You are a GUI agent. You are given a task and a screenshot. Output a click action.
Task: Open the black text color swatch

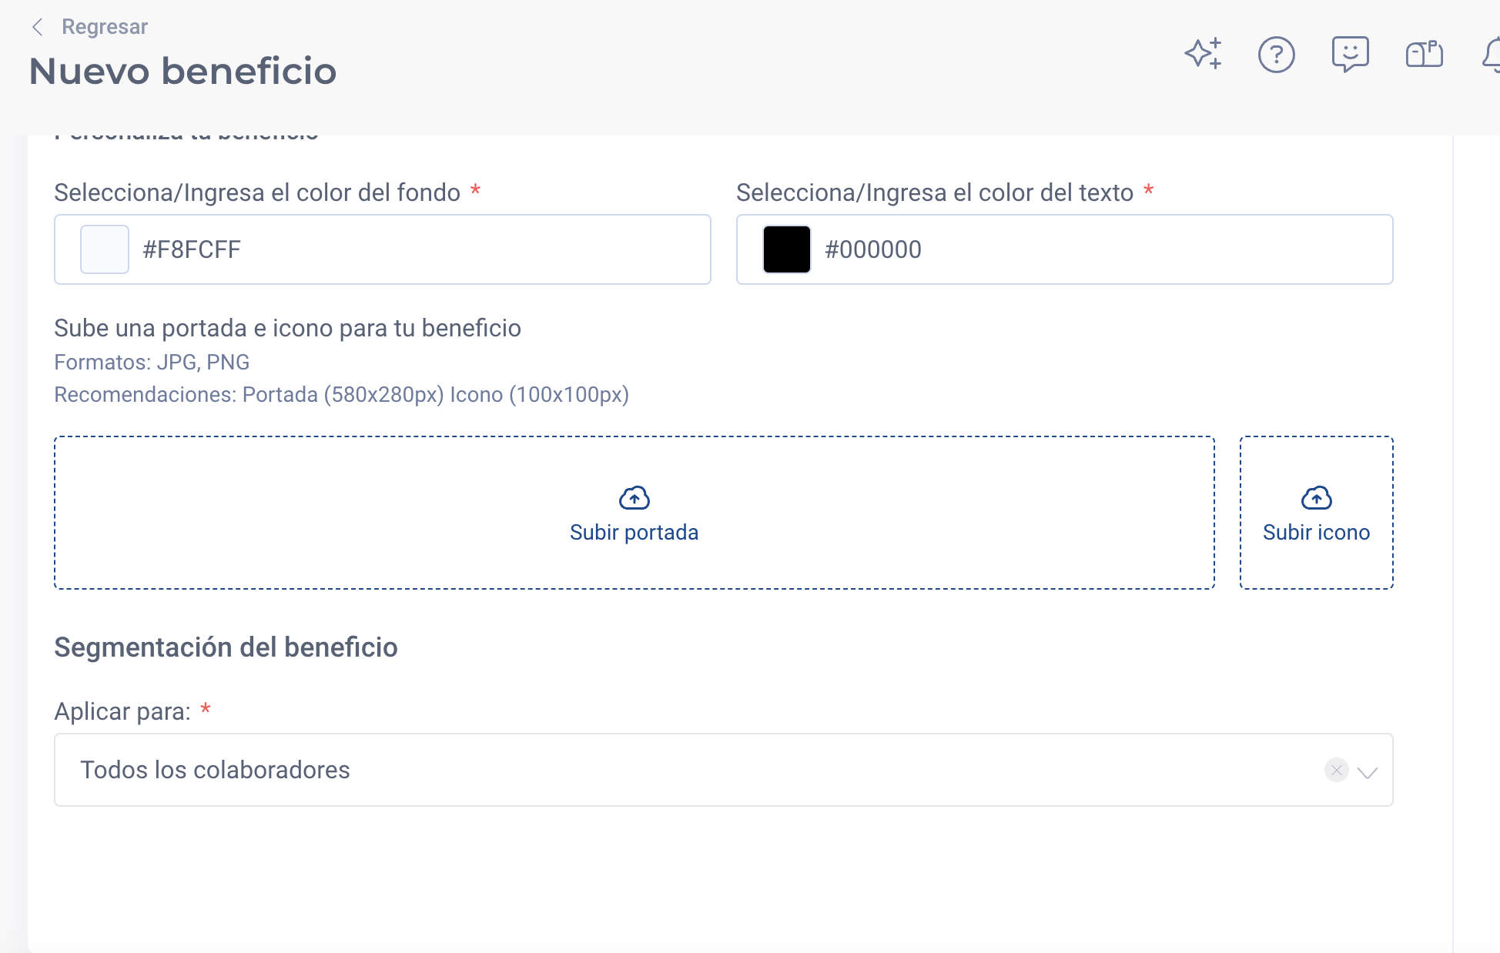point(785,249)
